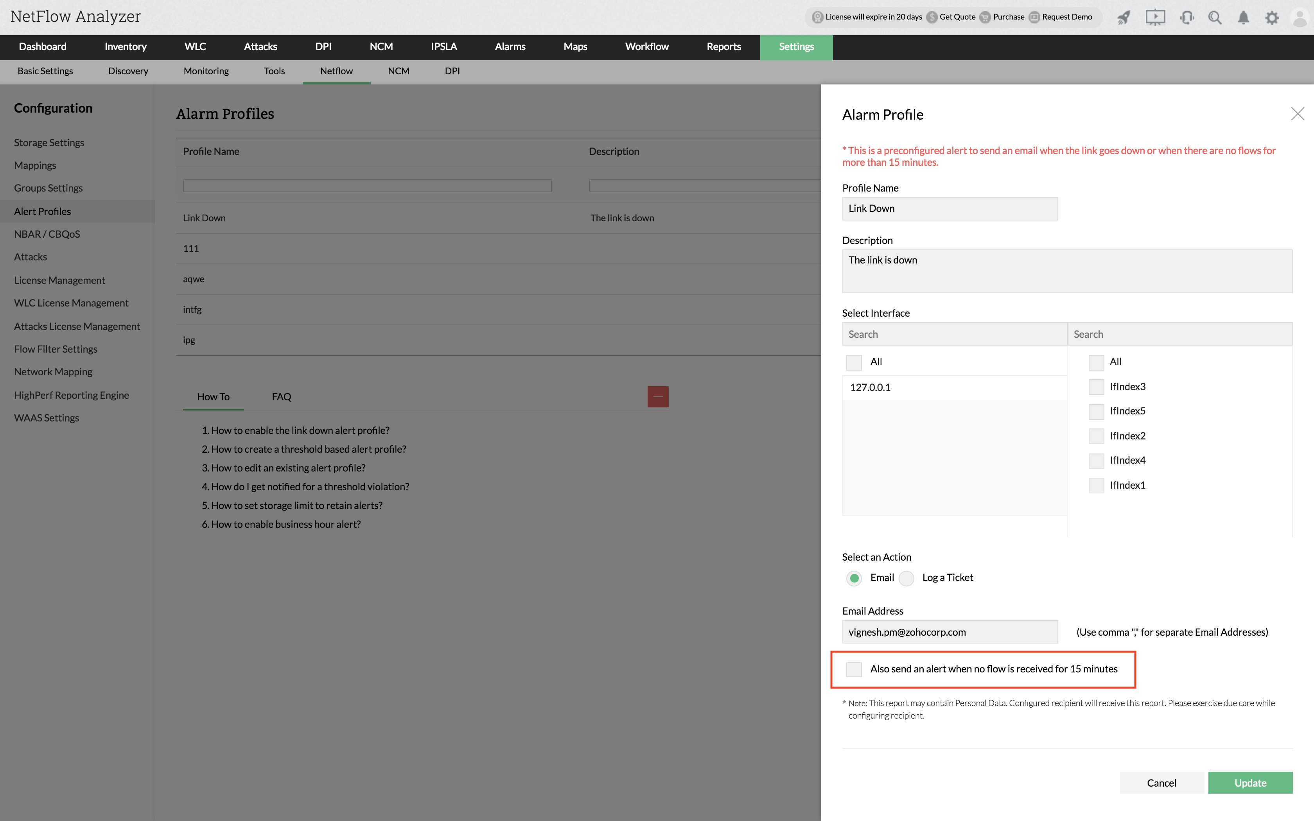
Task: Collapse help section with the red minus icon
Action: pos(657,397)
